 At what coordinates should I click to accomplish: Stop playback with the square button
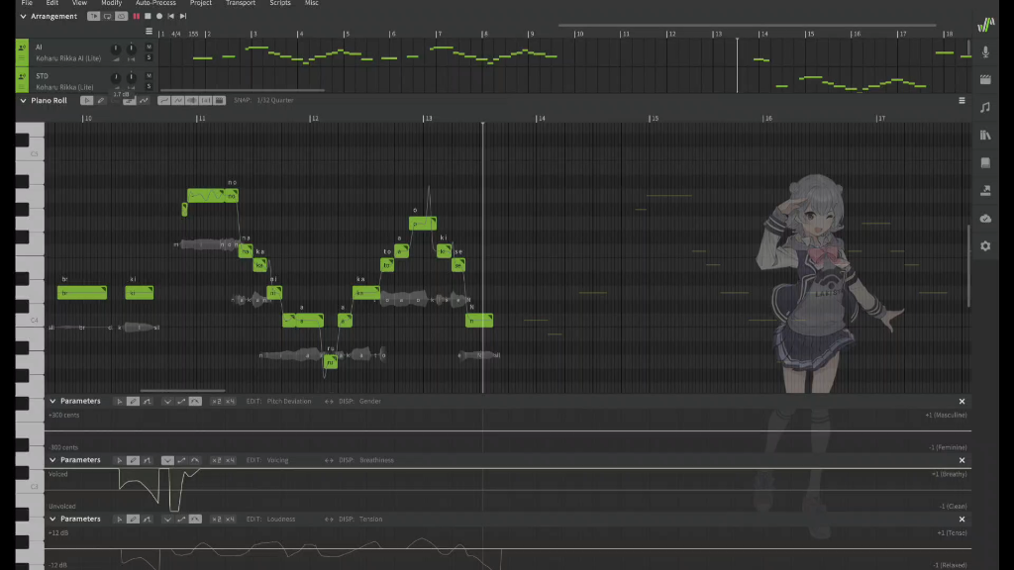pos(148,16)
